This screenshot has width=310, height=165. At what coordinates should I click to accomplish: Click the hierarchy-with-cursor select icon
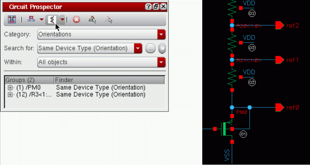click(92, 20)
